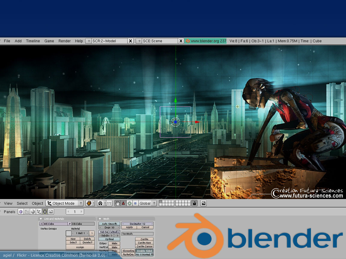
Task: Open the Object Mode dropdown
Action: [x=64, y=203]
